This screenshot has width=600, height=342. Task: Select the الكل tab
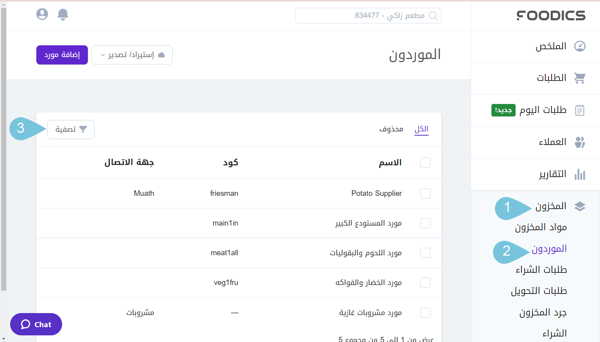421,129
